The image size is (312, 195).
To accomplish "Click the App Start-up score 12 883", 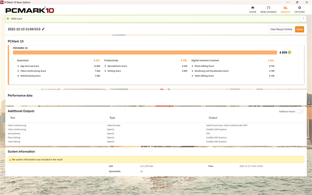I will (x=97, y=66).
